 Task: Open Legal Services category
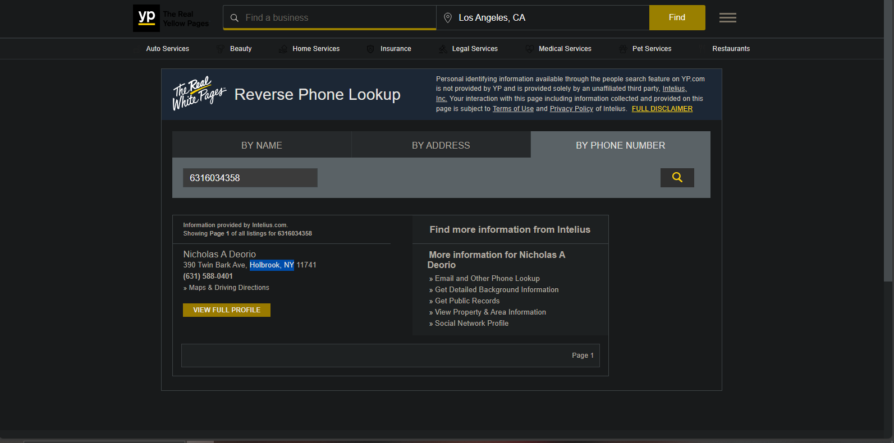click(475, 49)
